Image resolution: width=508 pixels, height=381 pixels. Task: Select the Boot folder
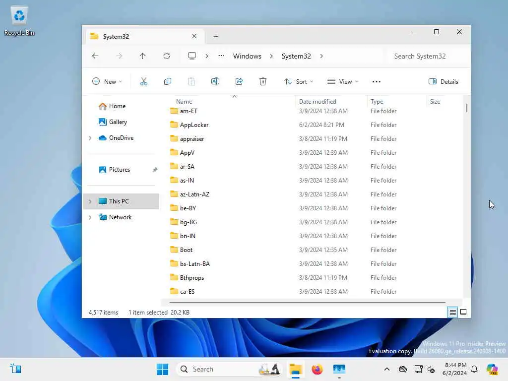click(187, 250)
